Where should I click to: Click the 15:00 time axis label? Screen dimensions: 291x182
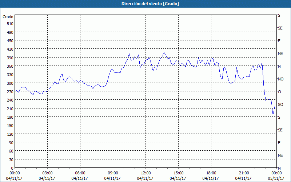178,173
